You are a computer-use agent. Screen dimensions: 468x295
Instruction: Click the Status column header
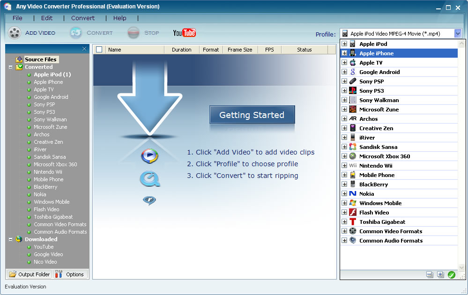pos(304,50)
